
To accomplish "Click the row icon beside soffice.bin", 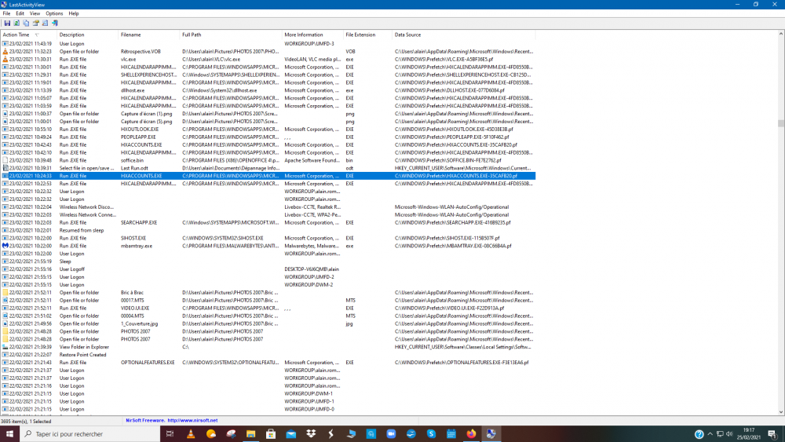I will point(5,160).
